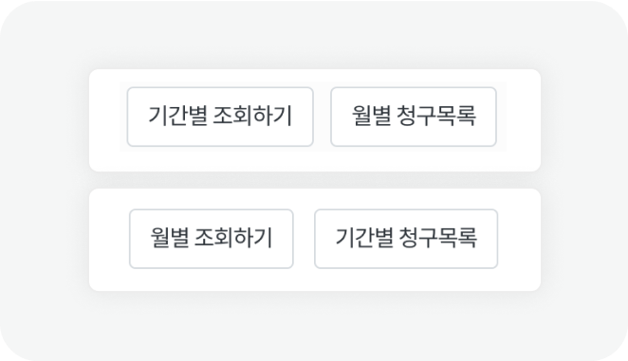Select the lower-left 월별 조회하기 option
This screenshot has width=628, height=361.
coord(211,239)
